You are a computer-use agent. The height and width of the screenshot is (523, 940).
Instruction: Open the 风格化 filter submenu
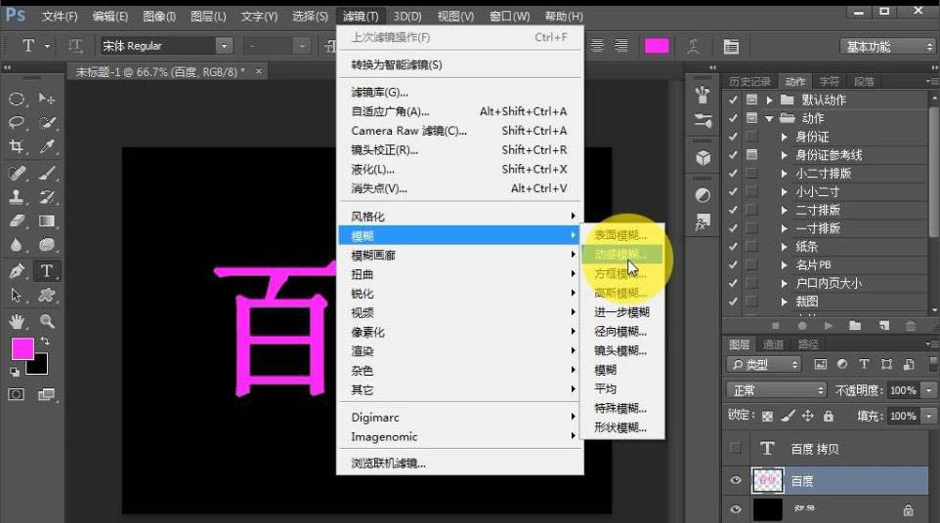460,216
